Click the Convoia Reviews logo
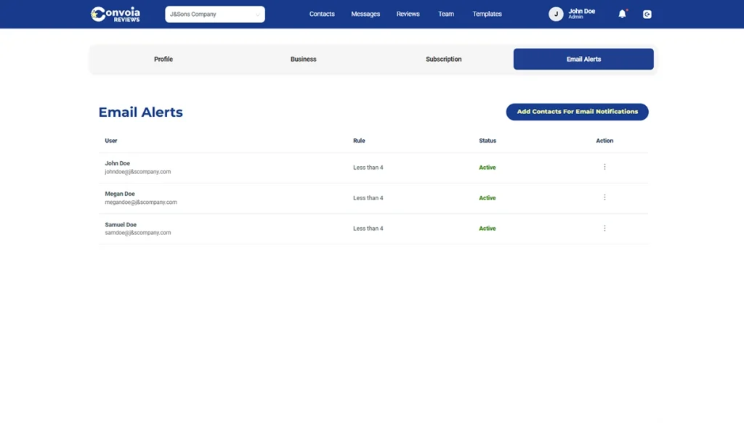Screen dimensions: 744x423 coord(116,15)
